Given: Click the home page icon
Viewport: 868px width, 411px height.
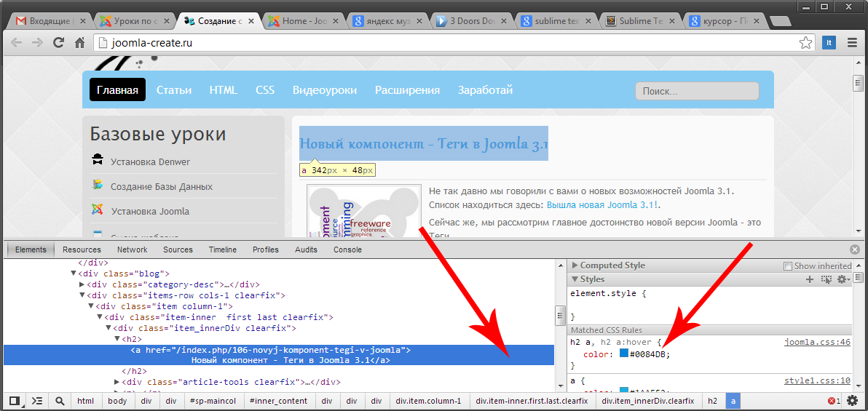Looking at the screenshot, I should [80, 43].
